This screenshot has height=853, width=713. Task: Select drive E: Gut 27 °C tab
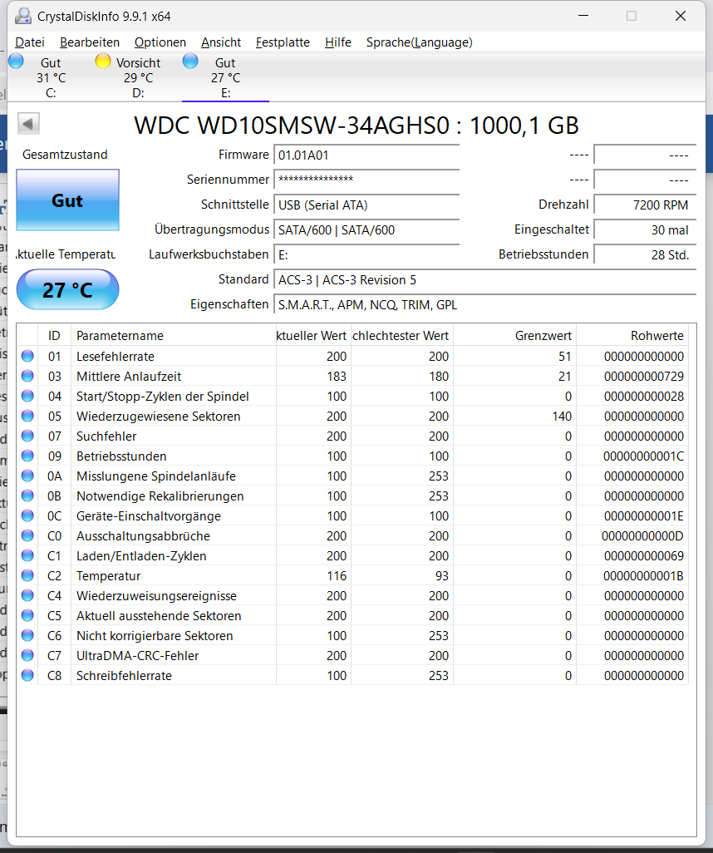tap(225, 77)
